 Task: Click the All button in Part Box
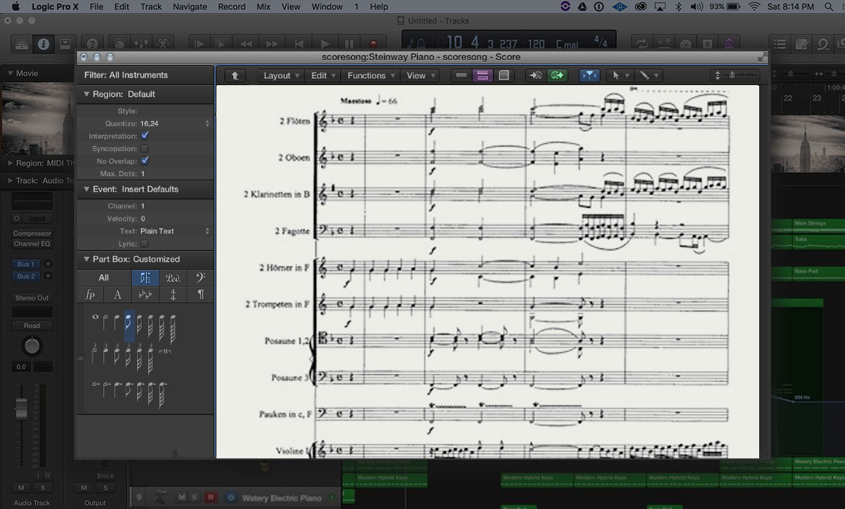pyautogui.click(x=104, y=278)
